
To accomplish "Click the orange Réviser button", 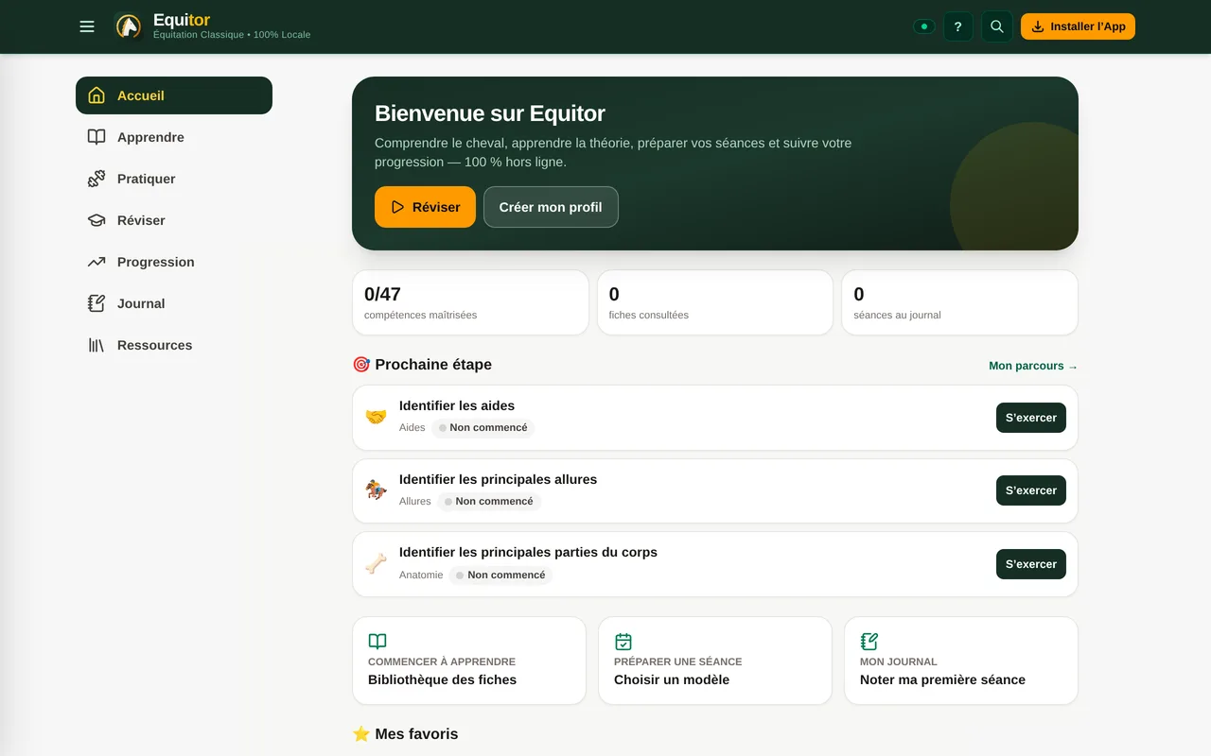I will click(425, 207).
